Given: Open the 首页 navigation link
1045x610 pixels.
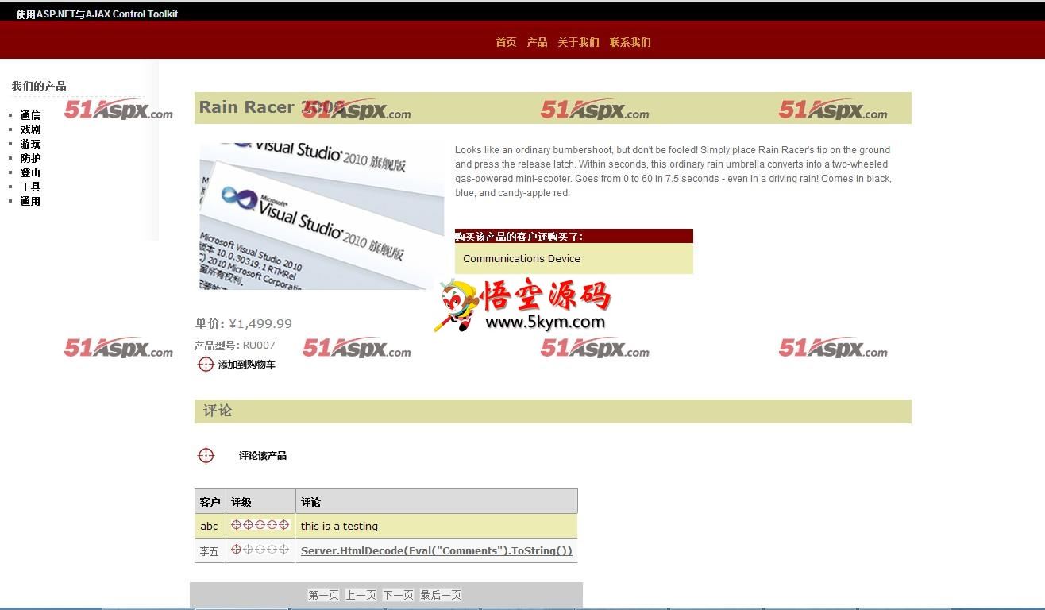Looking at the screenshot, I should tap(506, 42).
